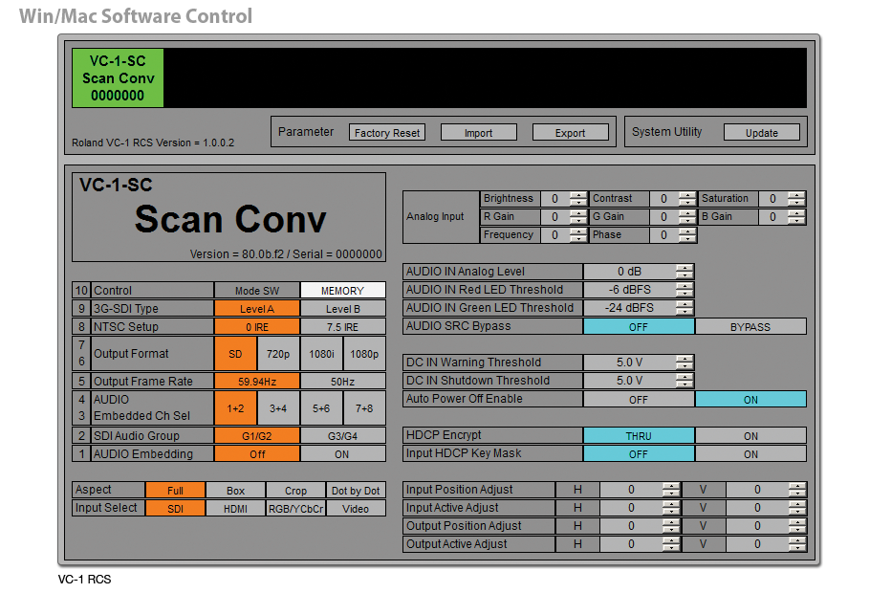Set HDCP Encrypt to THRU

coord(639,435)
